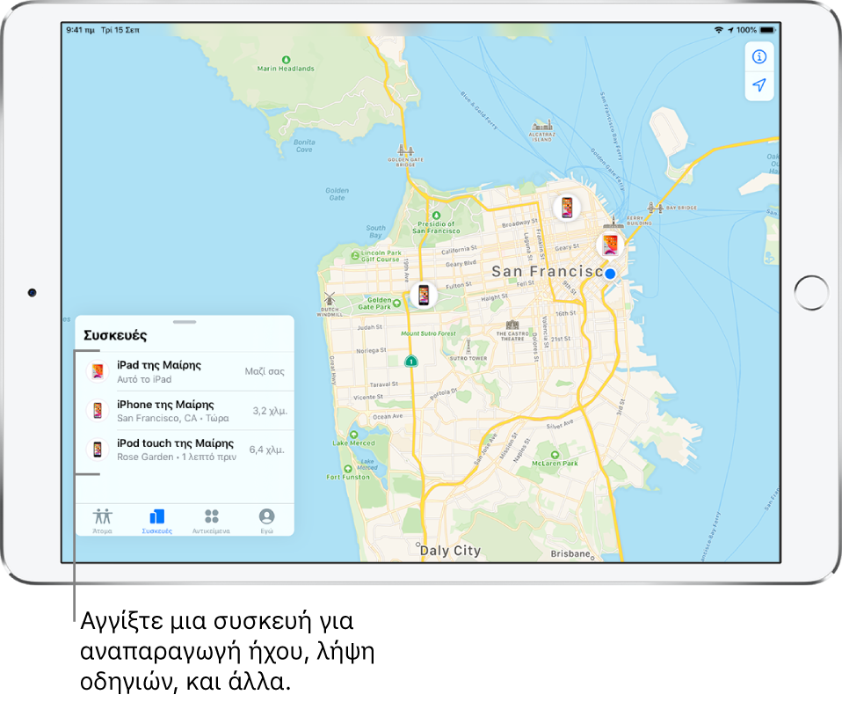Tap the Brisbane label on map
This screenshot has height=702, width=842.
pos(570,553)
